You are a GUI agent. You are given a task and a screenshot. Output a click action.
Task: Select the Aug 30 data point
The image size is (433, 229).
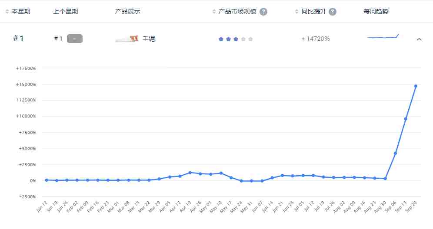point(385,179)
